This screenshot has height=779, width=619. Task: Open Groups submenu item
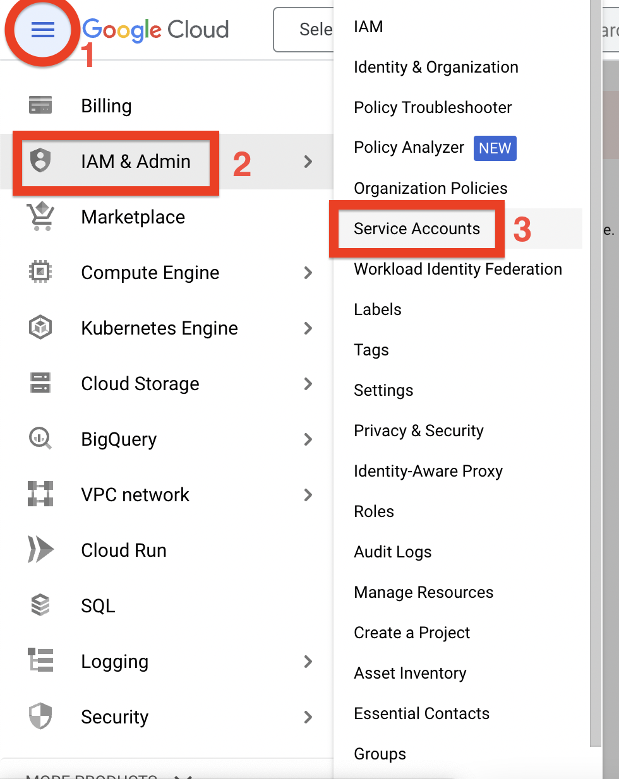[x=380, y=754]
